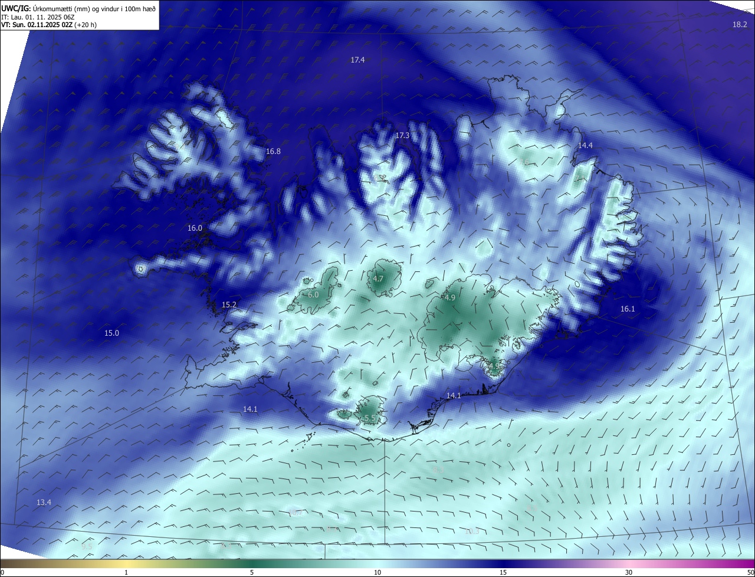Click the title 'Úrkomumætti (mm) og vindur í 100m hæð'

[94, 8]
